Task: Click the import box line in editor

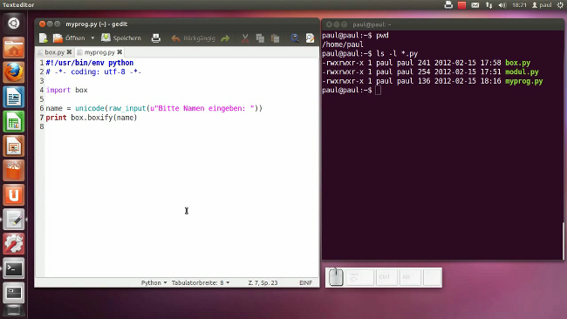Action: 66,90
